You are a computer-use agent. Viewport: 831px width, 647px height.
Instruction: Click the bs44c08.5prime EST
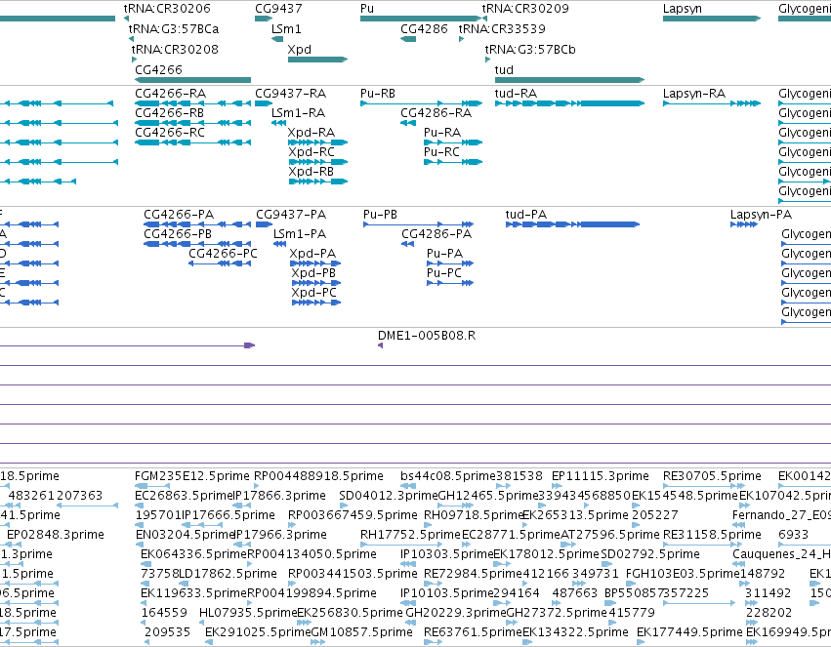(x=408, y=486)
